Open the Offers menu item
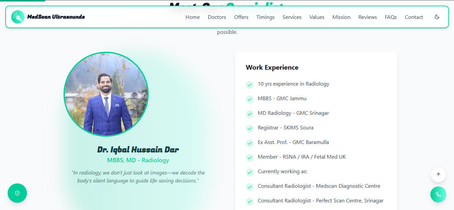Screen dimensions: 454x210 tap(241, 17)
